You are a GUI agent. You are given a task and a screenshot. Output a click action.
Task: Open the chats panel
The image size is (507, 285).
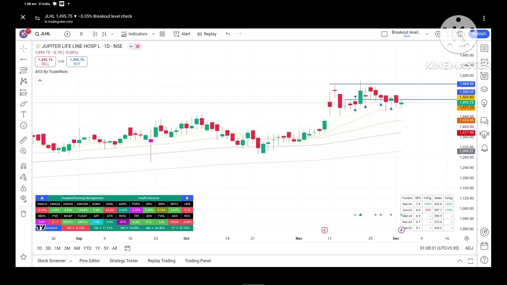(x=484, y=120)
